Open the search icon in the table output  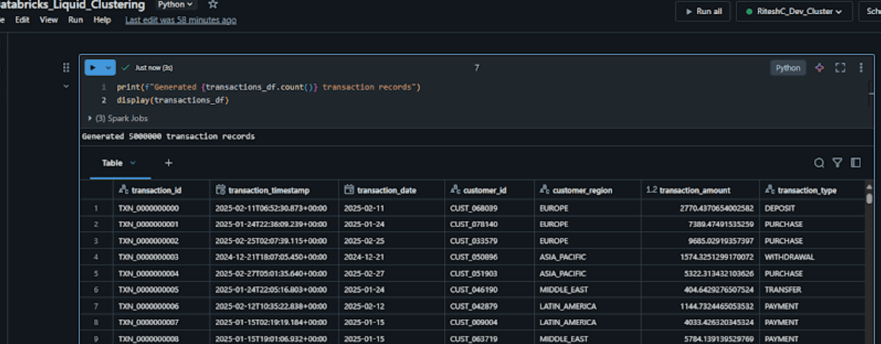tap(819, 163)
